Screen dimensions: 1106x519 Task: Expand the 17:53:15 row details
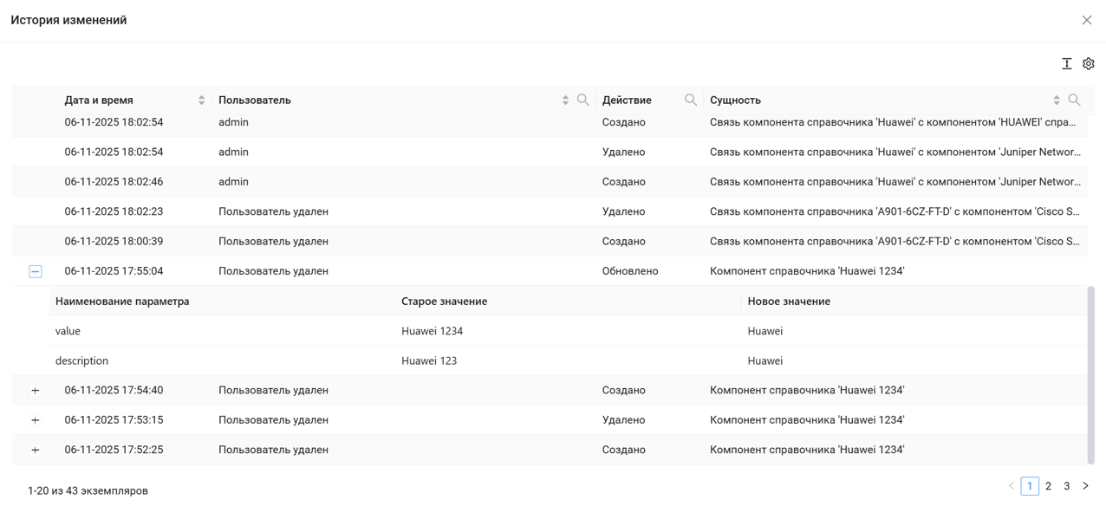(x=36, y=420)
